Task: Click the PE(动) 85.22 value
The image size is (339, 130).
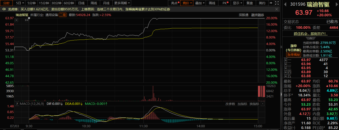Action: pos(333,128)
